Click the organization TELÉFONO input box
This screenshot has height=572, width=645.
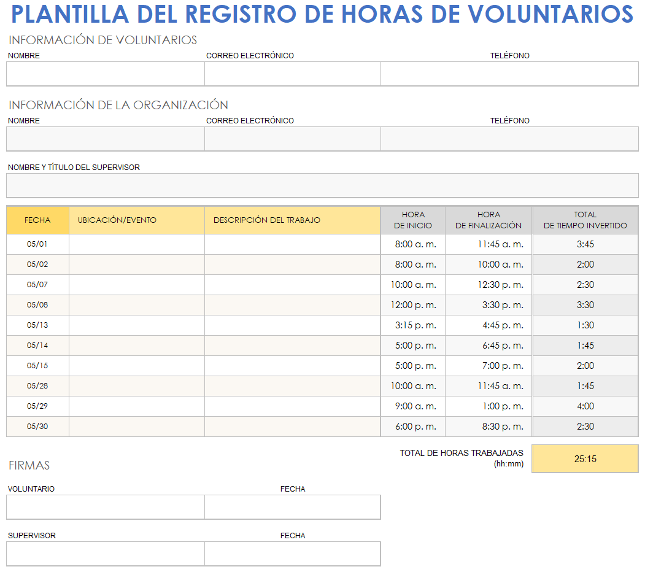click(509, 139)
